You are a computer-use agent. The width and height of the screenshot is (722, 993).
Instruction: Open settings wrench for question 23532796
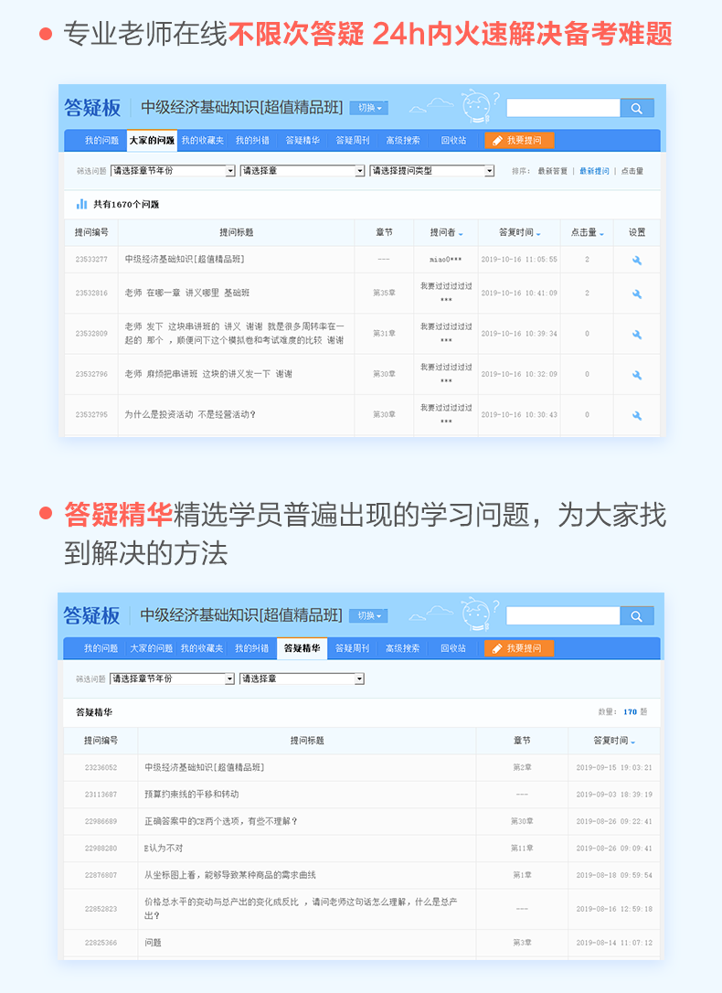(637, 374)
